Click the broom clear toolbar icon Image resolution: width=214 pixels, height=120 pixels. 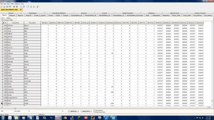(38, 7)
